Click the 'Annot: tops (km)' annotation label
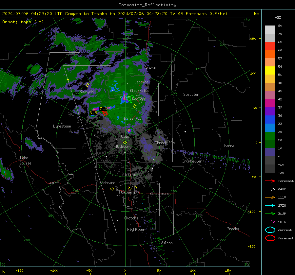Viewport: 295px width, 275px height. click(23, 22)
